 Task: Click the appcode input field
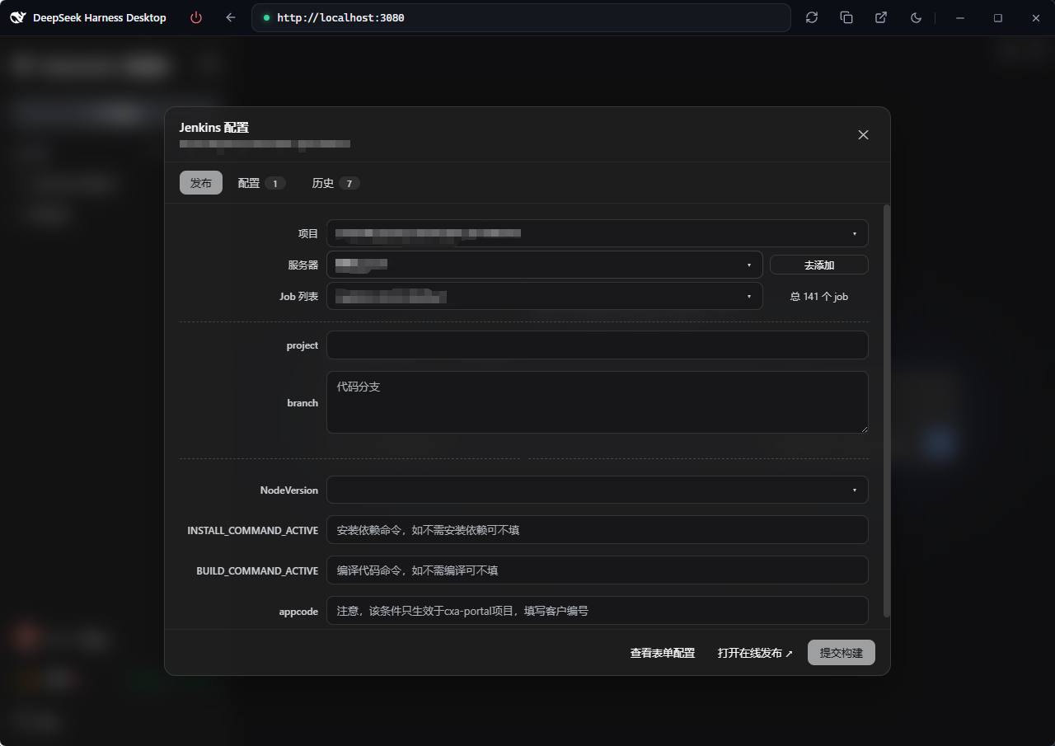[598, 611]
